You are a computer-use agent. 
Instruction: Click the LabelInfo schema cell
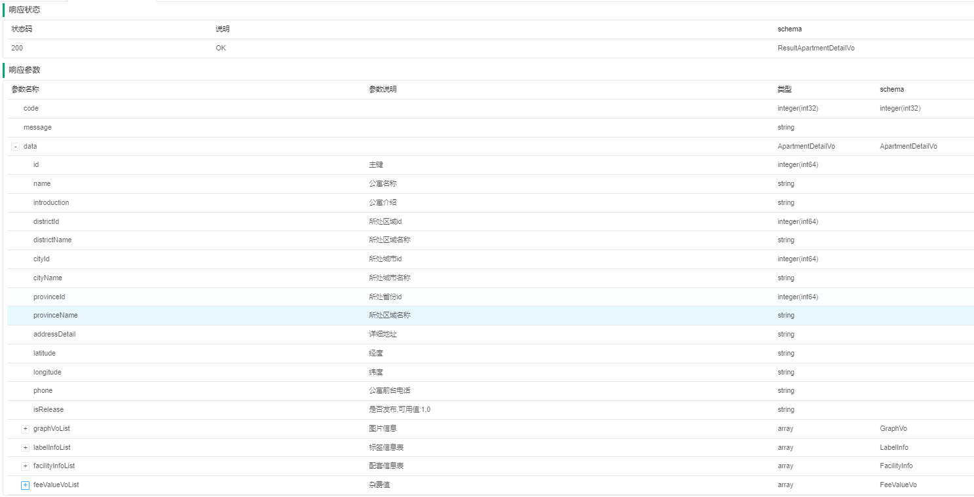pyautogui.click(x=894, y=448)
